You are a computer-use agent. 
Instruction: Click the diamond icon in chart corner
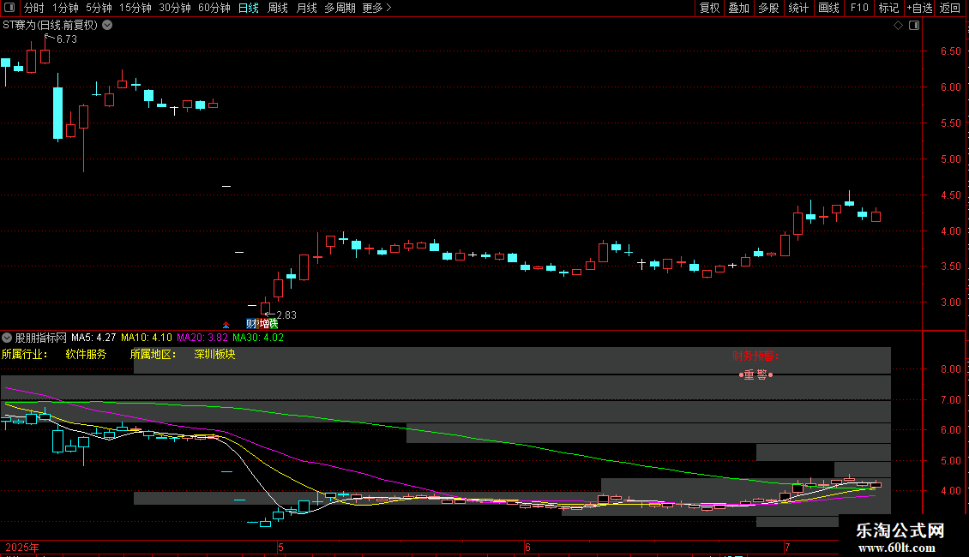click(x=899, y=26)
